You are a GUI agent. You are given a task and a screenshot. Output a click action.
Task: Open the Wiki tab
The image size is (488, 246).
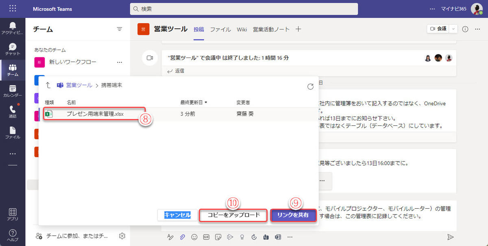coord(242,29)
